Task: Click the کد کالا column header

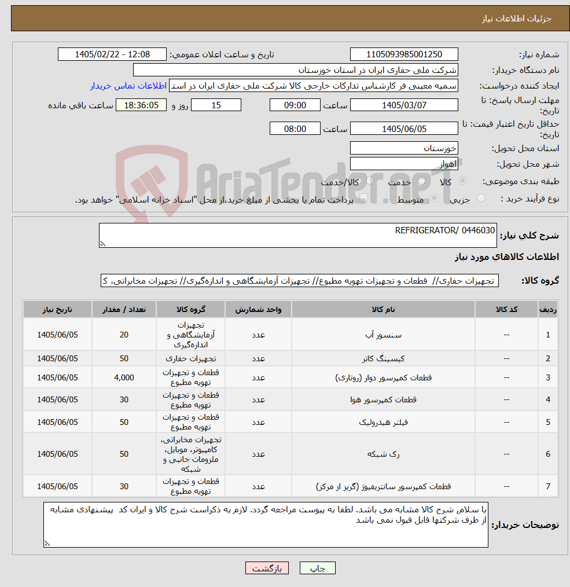Action: tap(506, 309)
